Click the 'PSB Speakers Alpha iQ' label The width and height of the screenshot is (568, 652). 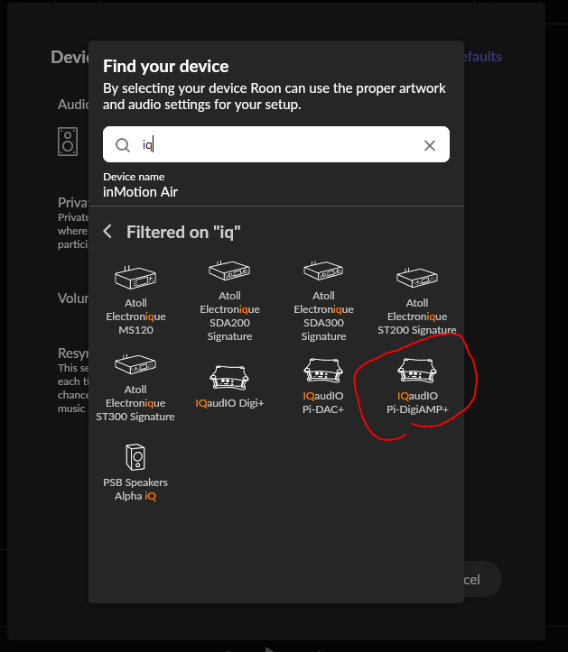coord(135,490)
